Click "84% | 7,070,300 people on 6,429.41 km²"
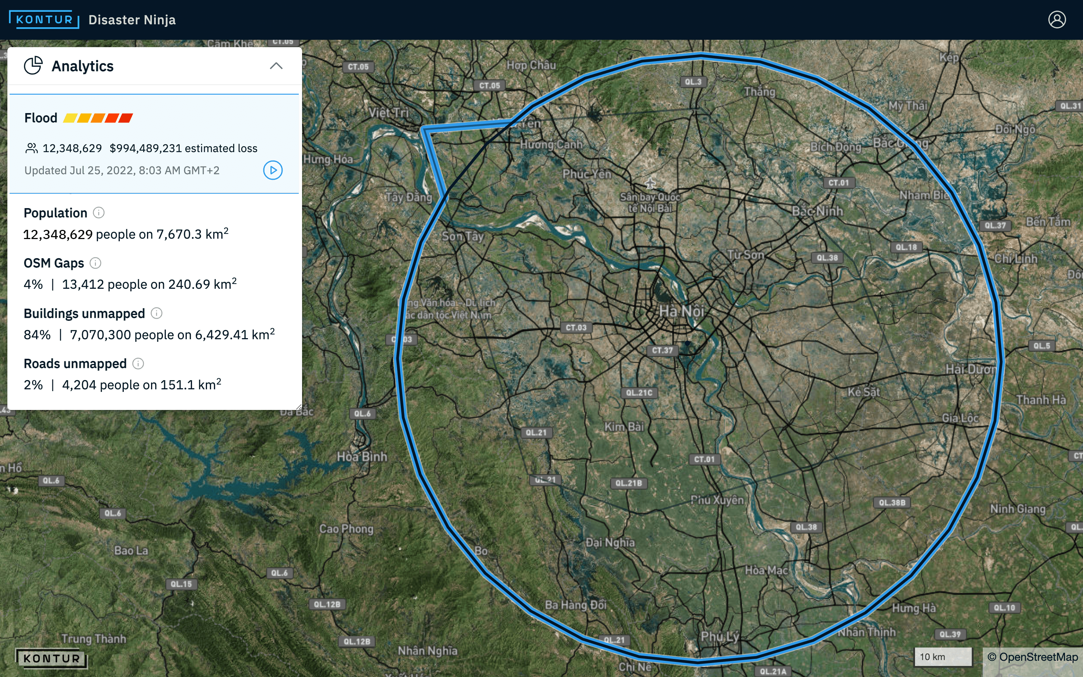The width and height of the screenshot is (1083, 677). pyautogui.click(x=149, y=334)
